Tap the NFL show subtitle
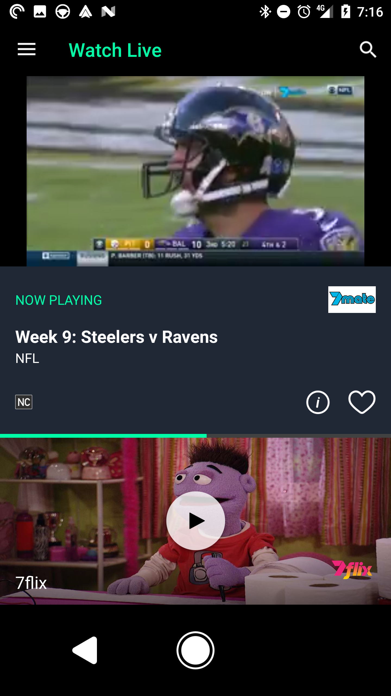The width and height of the screenshot is (391, 696). point(27,358)
